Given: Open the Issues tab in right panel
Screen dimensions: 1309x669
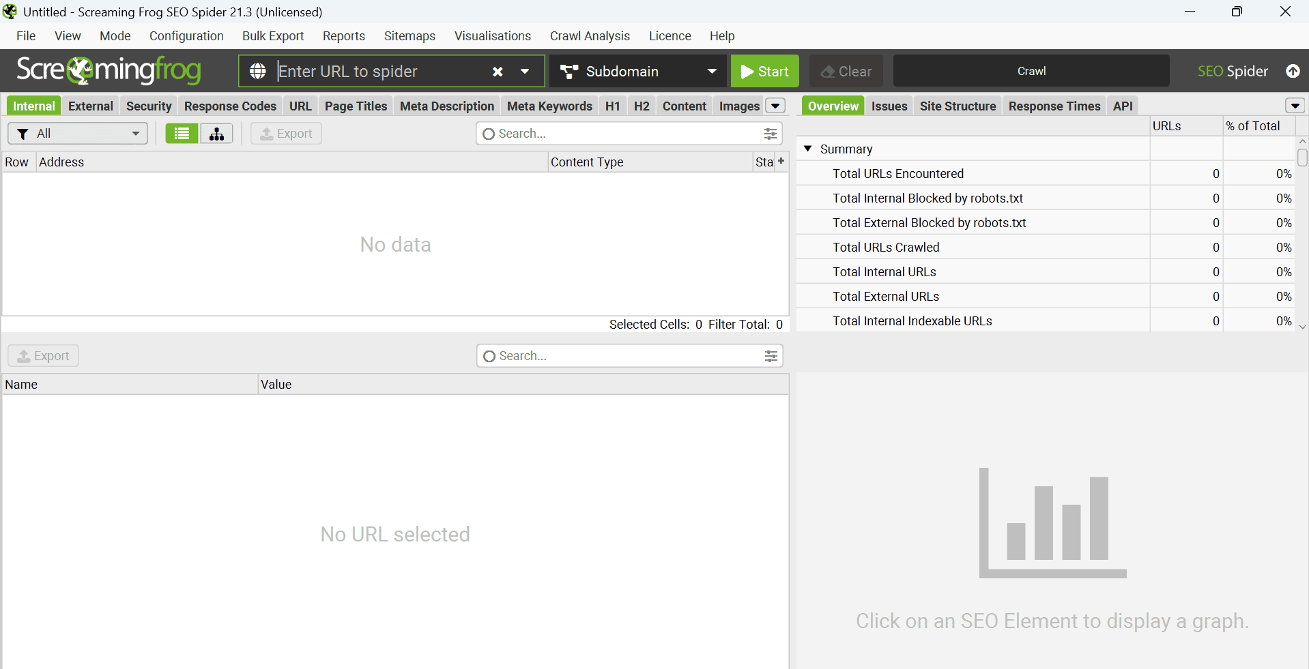Looking at the screenshot, I should click(x=889, y=106).
